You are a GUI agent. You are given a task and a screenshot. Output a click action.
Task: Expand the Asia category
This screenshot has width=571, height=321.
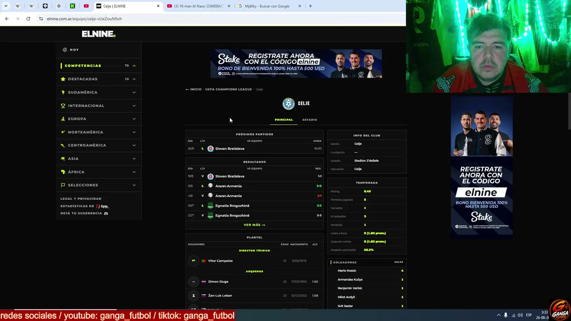[134, 159]
